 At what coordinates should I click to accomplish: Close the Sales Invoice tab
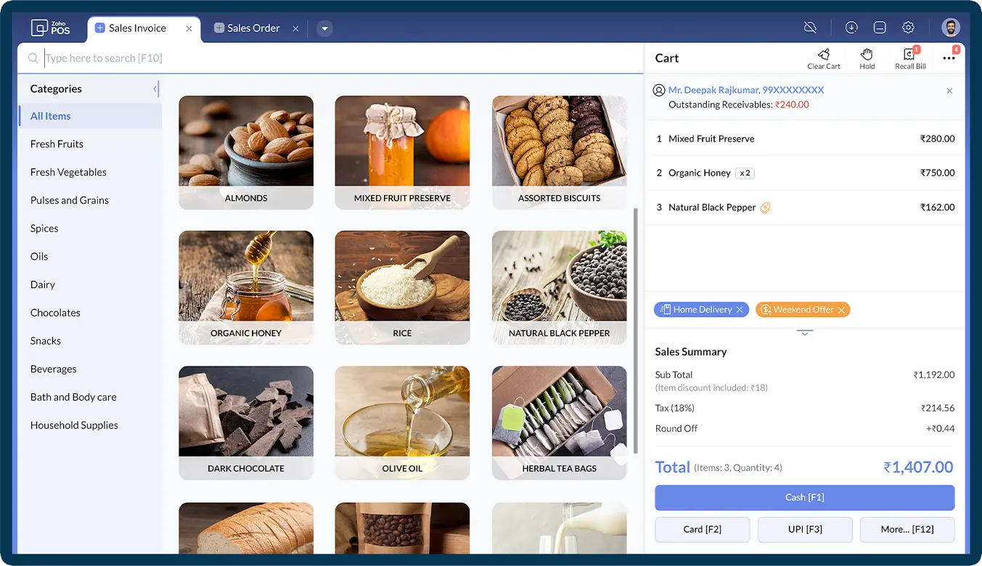189,28
